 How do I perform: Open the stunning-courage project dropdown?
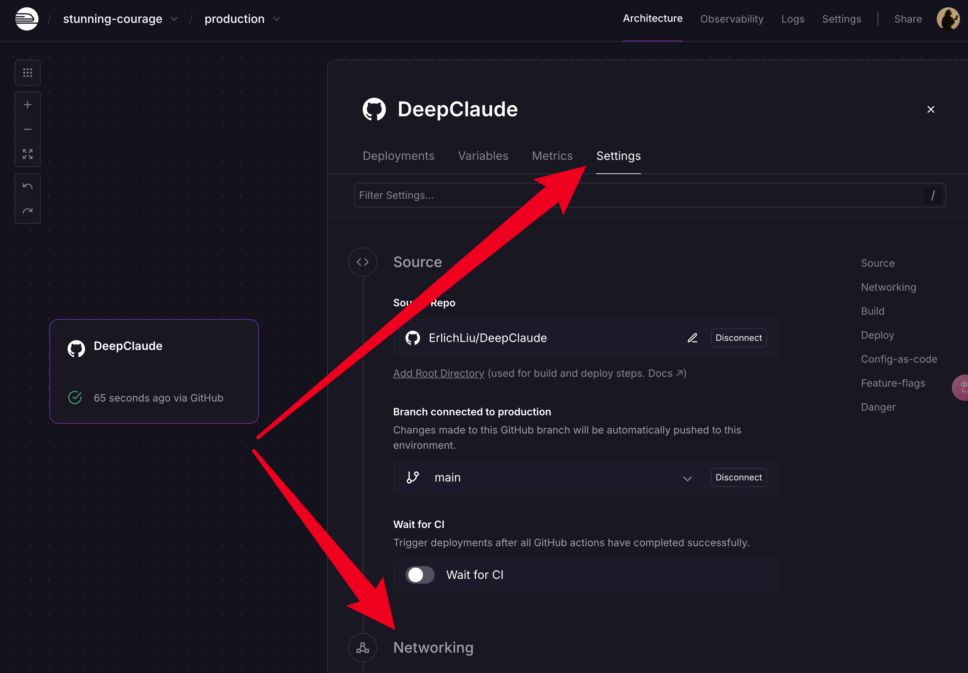tap(174, 19)
